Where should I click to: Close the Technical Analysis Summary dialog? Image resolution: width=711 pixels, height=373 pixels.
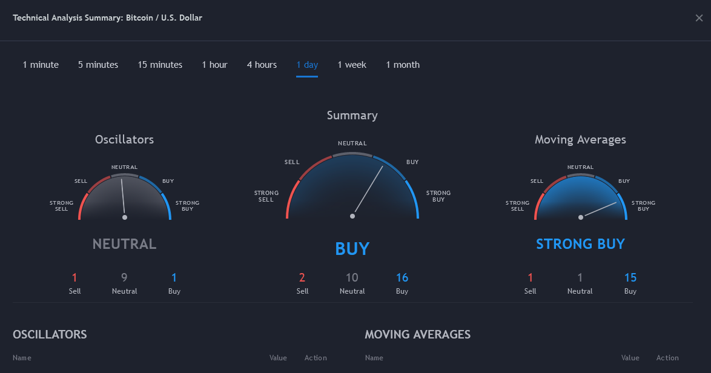pos(699,18)
